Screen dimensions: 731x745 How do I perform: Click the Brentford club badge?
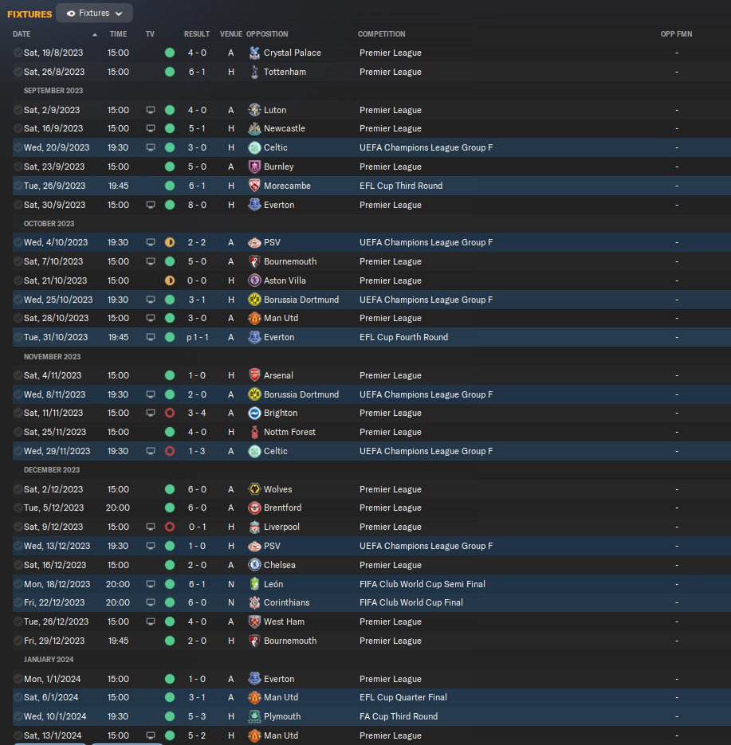pos(255,508)
